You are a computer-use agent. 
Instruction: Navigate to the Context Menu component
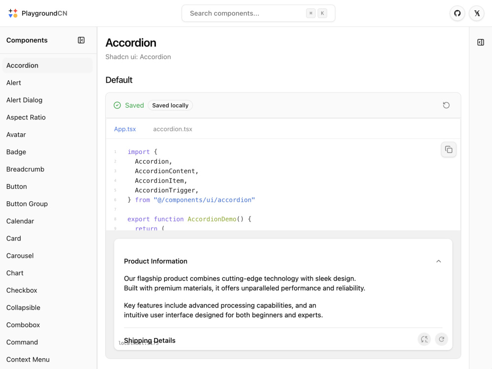(x=47, y=360)
